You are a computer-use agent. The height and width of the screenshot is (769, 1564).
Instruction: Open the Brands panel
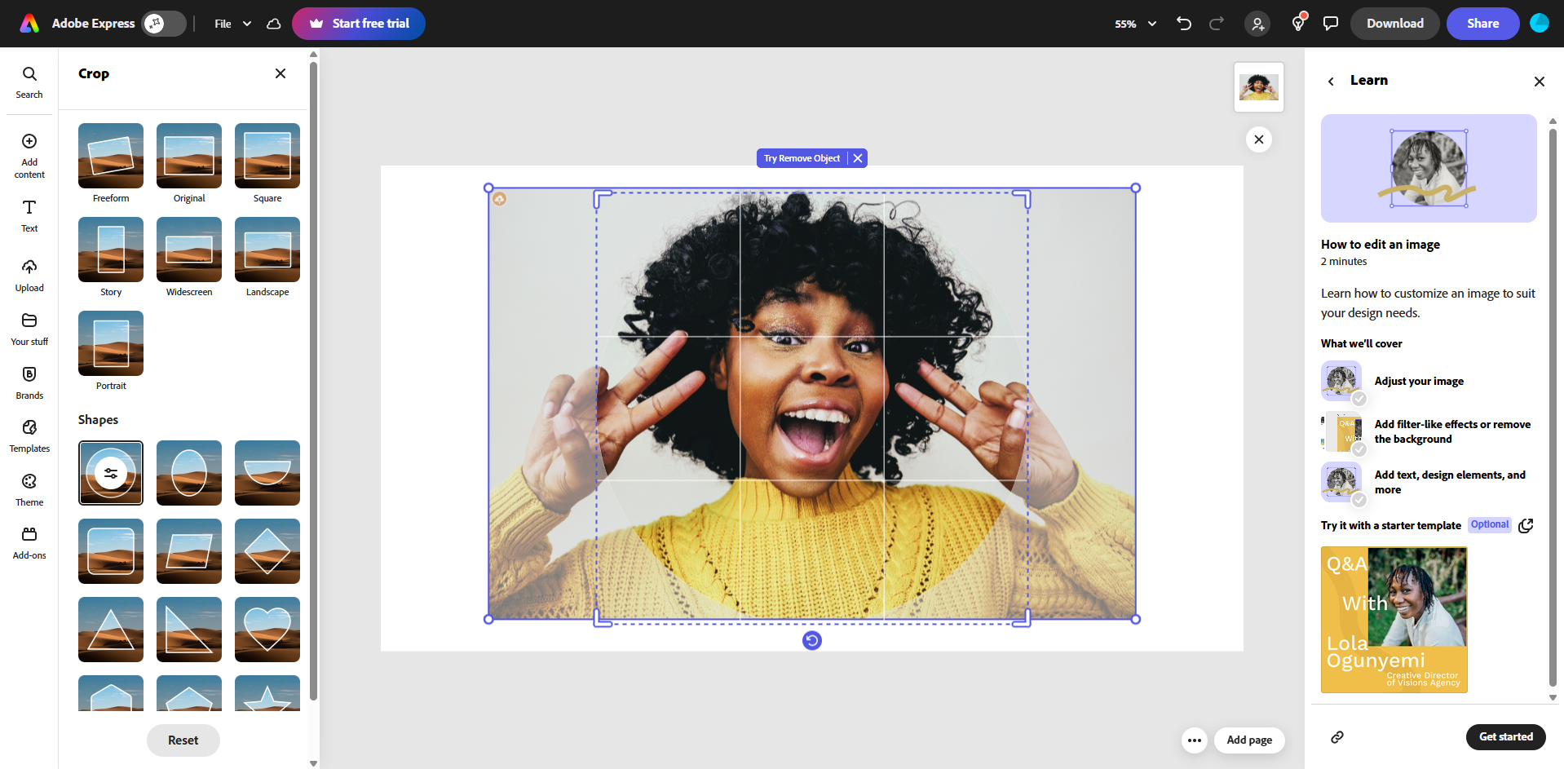(x=29, y=382)
